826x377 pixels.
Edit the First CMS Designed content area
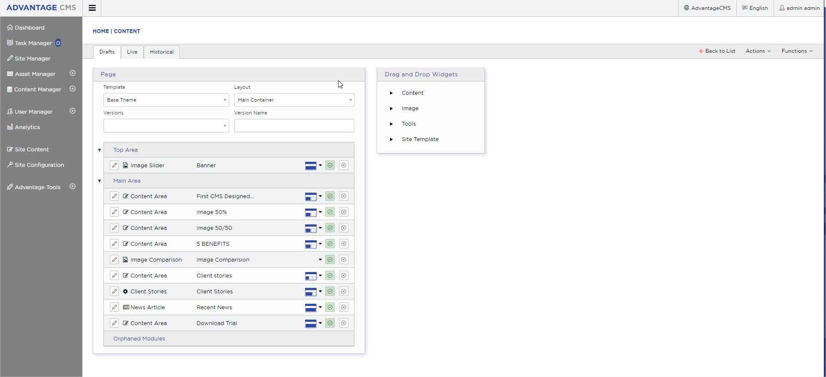pos(114,196)
